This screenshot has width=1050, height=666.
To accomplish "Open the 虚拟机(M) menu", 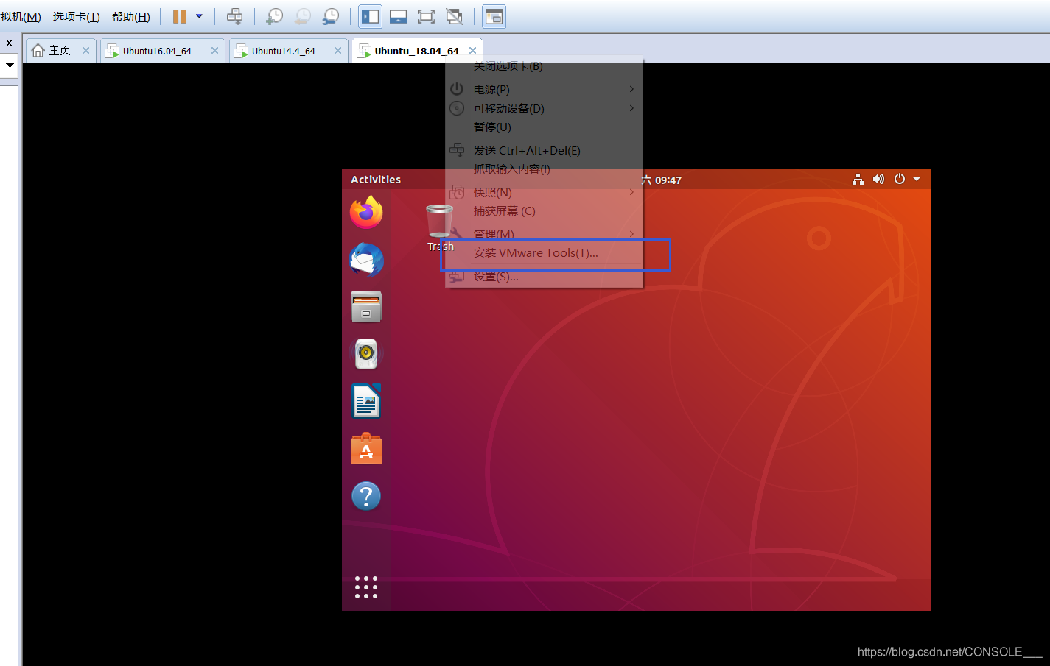I will 21,17.
